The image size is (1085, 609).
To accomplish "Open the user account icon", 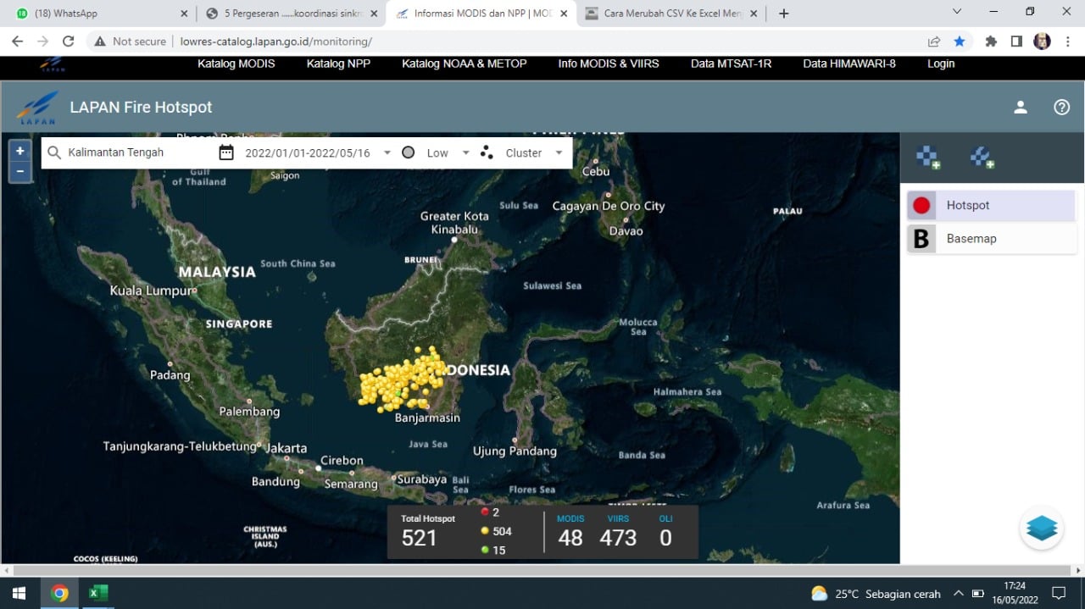I will click(1021, 108).
